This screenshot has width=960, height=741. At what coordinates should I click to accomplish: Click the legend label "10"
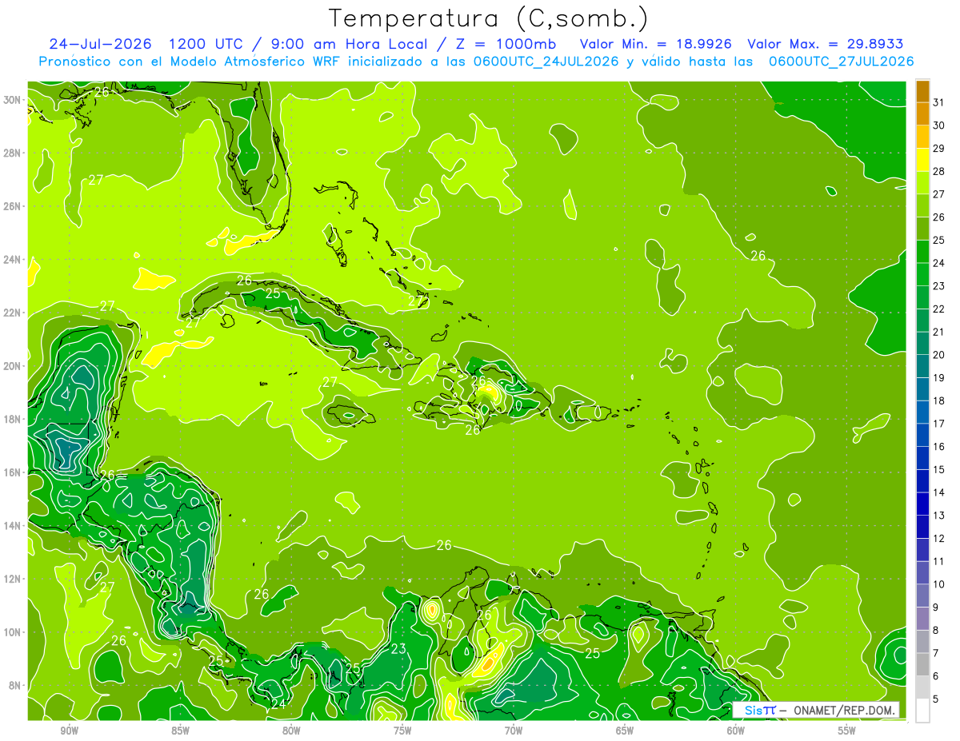pyautogui.click(x=939, y=584)
